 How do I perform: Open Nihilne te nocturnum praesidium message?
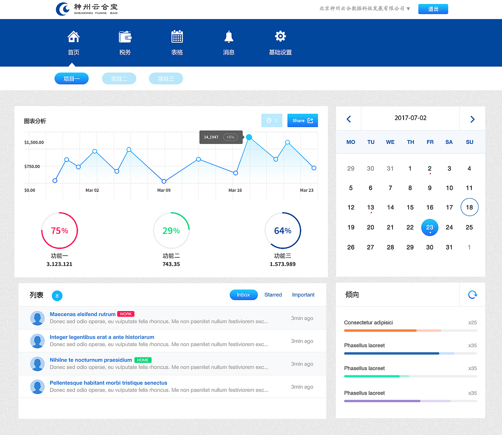coord(91,360)
